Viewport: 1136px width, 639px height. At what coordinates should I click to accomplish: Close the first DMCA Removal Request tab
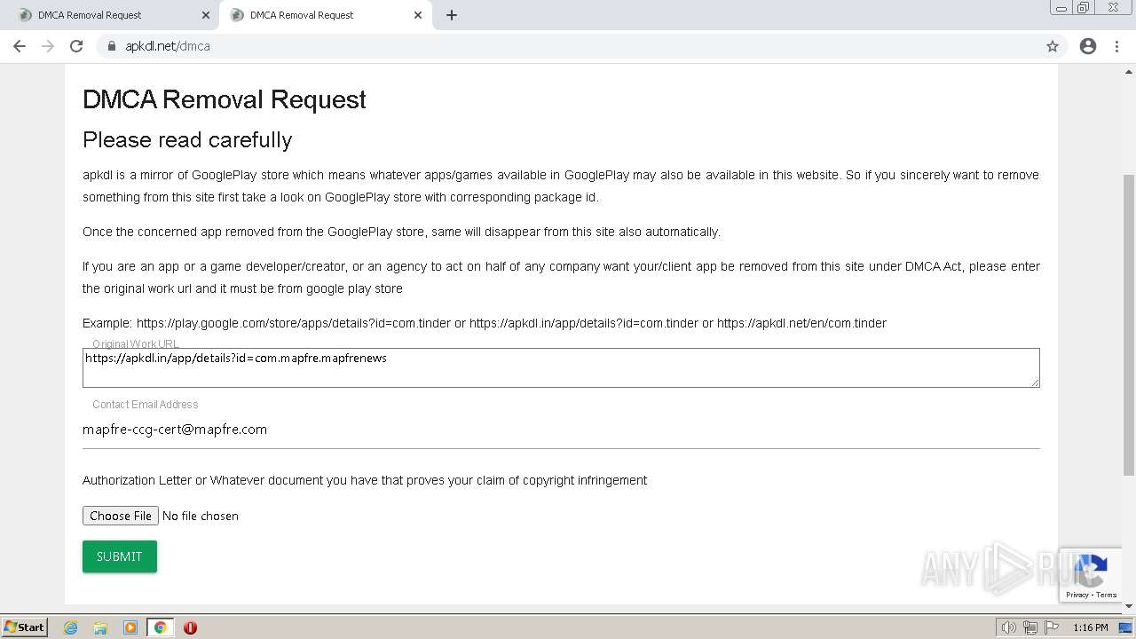[x=206, y=15]
